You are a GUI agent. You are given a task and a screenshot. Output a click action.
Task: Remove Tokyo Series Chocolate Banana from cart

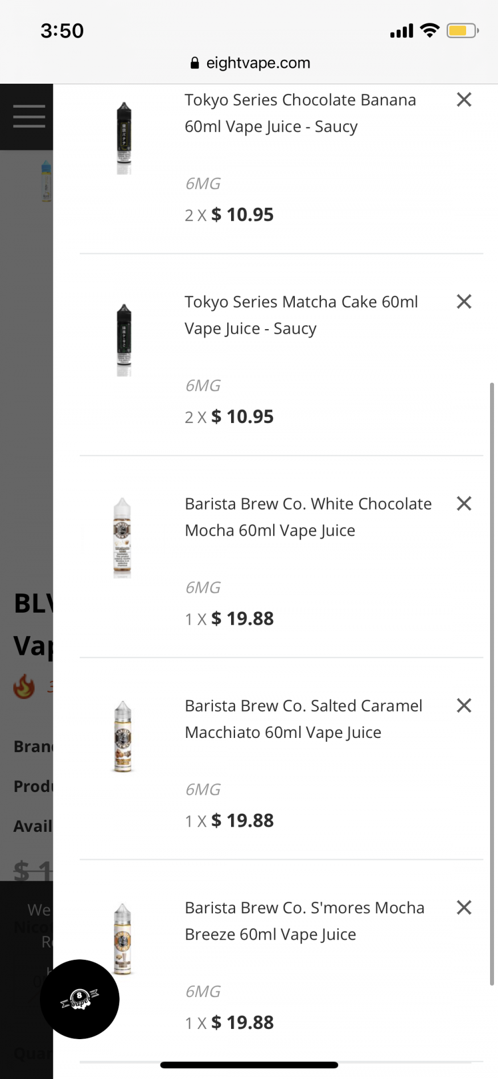click(x=464, y=100)
